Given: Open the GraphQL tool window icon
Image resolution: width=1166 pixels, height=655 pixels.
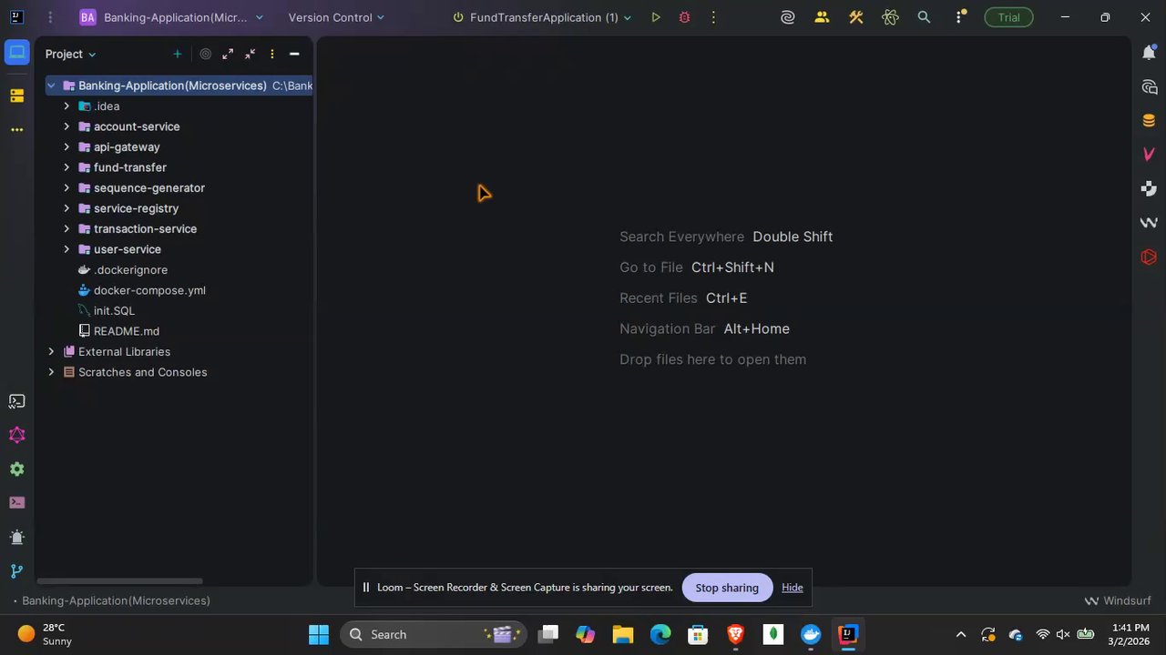Looking at the screenshot, I should click(16, 435).
